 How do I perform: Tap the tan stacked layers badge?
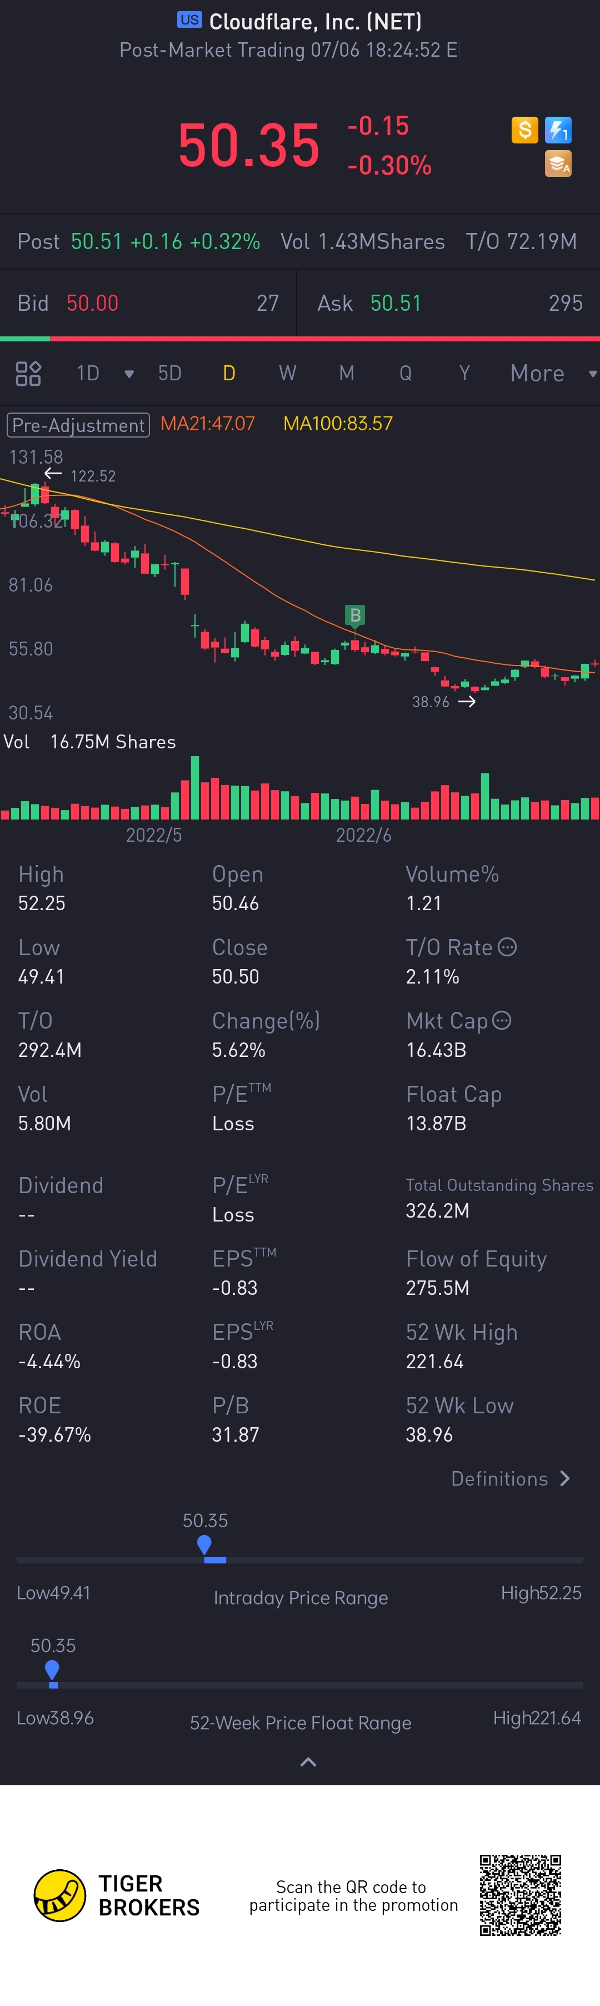point(558,163)
